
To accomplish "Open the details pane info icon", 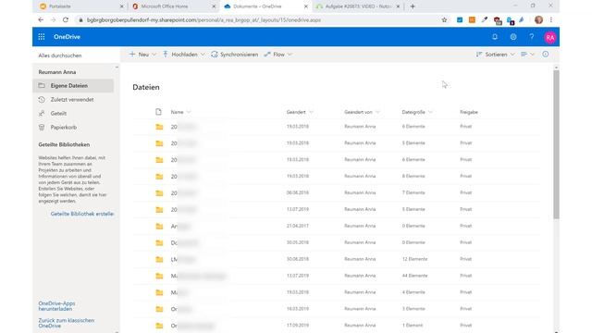I will 546,55.
